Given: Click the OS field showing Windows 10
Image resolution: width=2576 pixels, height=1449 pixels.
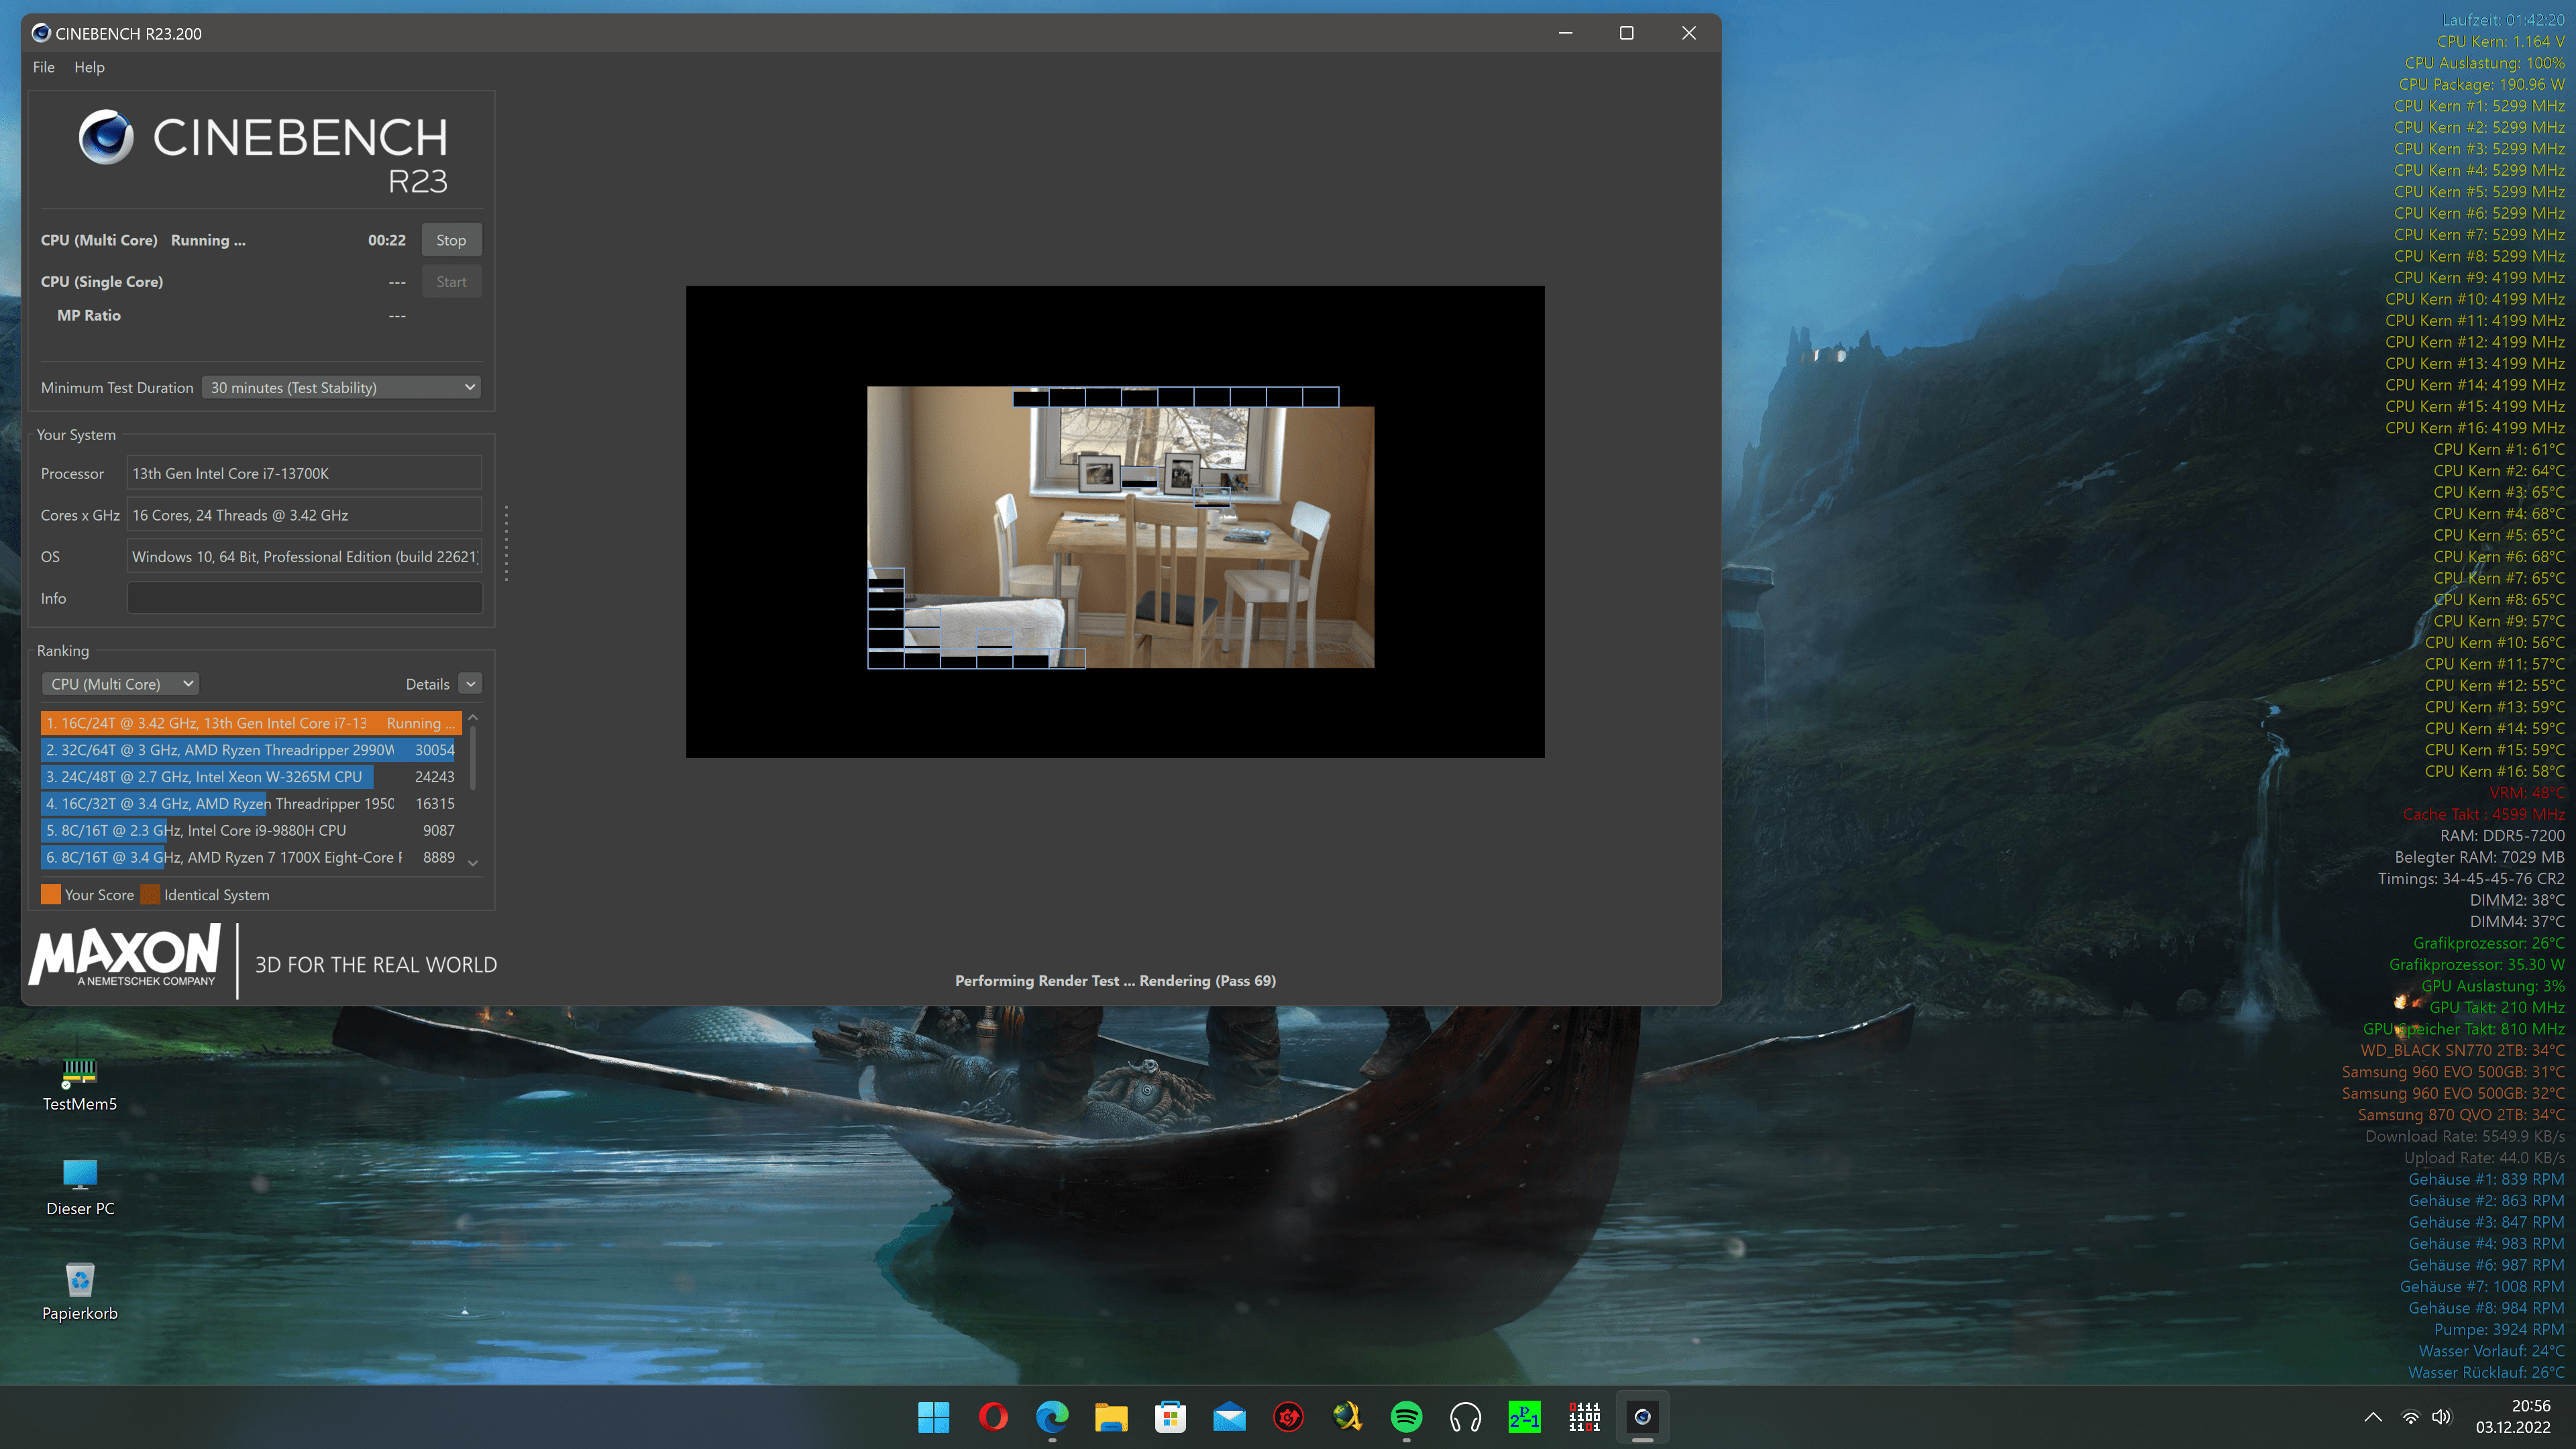Looking at the screenshot, I should [304, 557].
